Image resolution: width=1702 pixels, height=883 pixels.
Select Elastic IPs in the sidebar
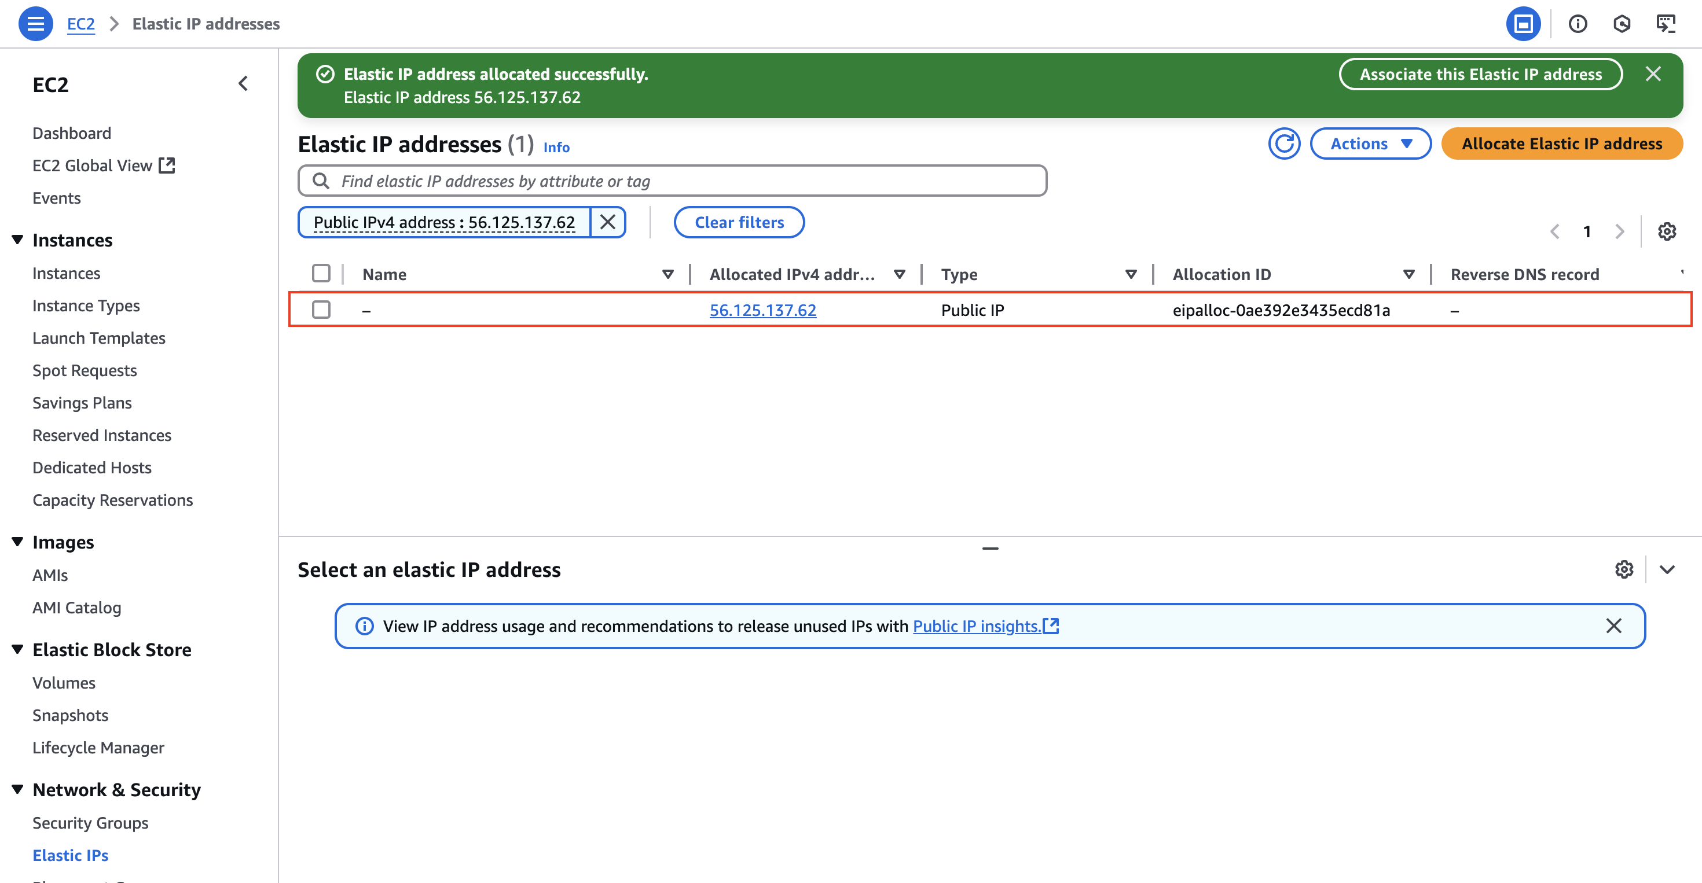click(70, 855)
